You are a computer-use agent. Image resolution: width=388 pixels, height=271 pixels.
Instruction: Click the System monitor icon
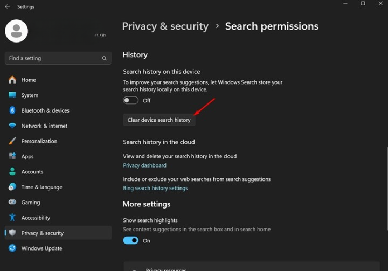pos(12,95)
